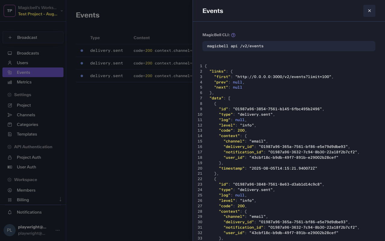Click the id value ending 6fbc495b2496
Screen dimensions: 385x241
[277, 109]
